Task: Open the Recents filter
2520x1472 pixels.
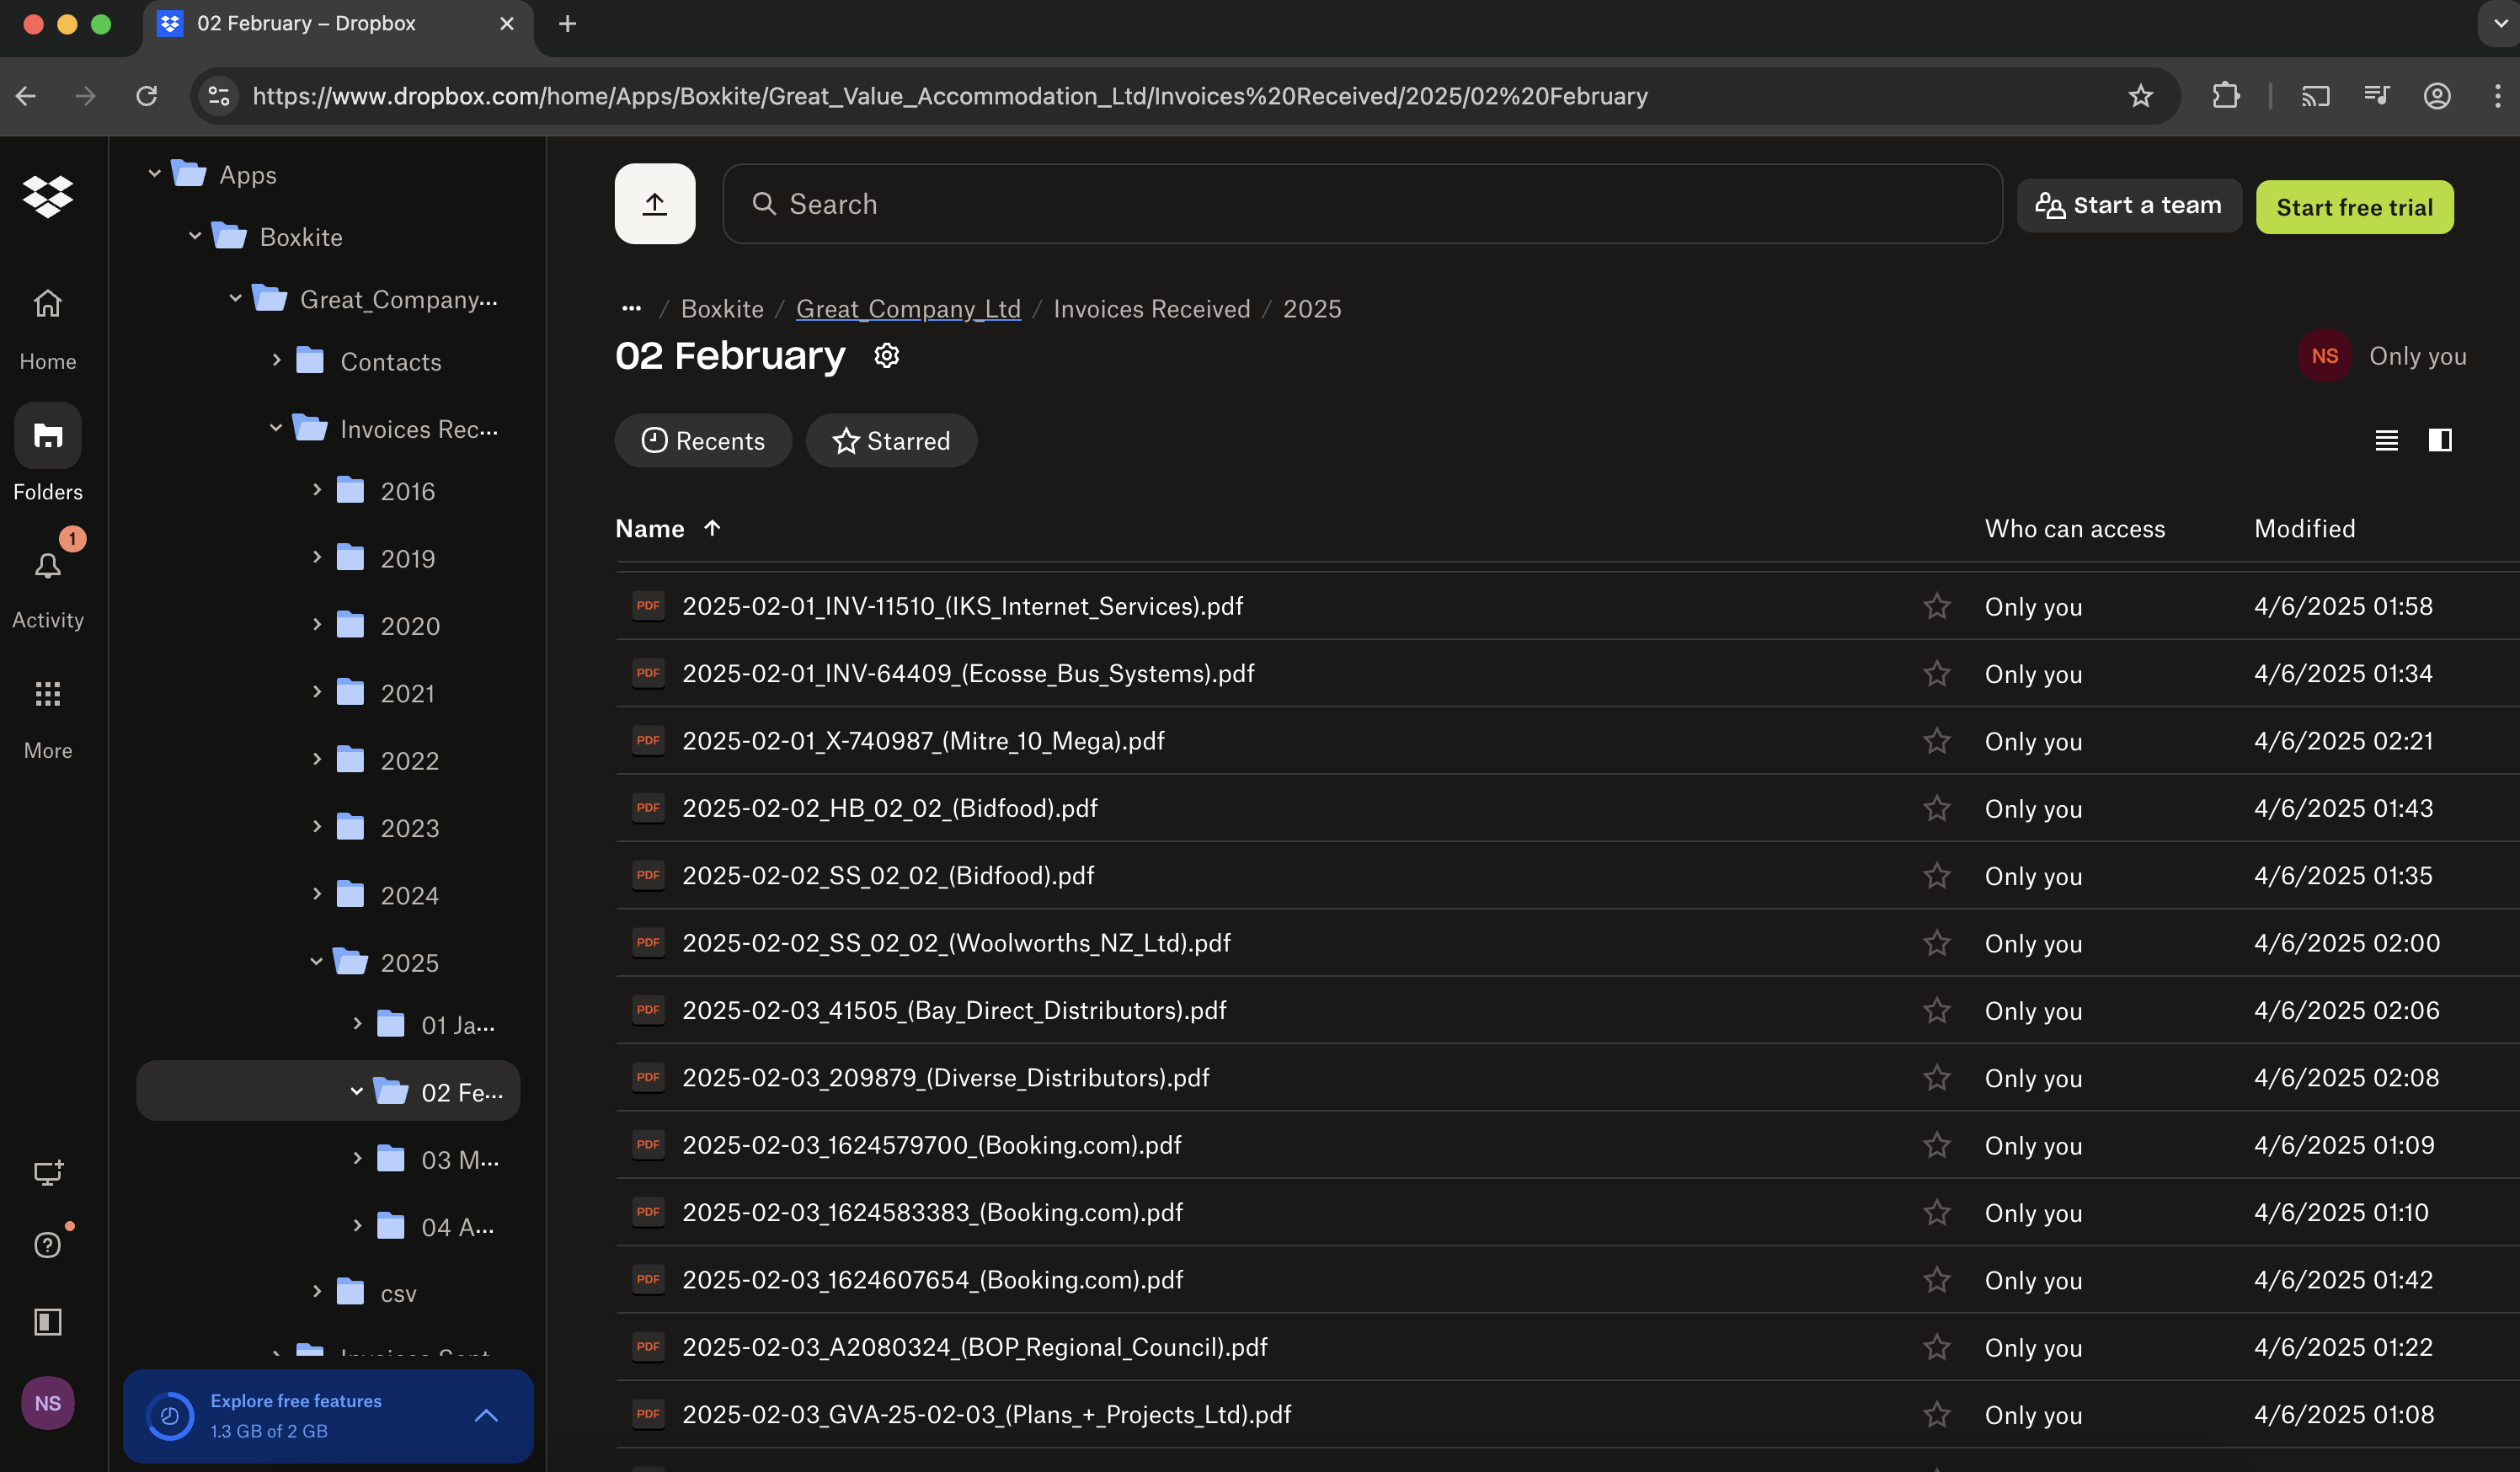Action: click(702, 441)
